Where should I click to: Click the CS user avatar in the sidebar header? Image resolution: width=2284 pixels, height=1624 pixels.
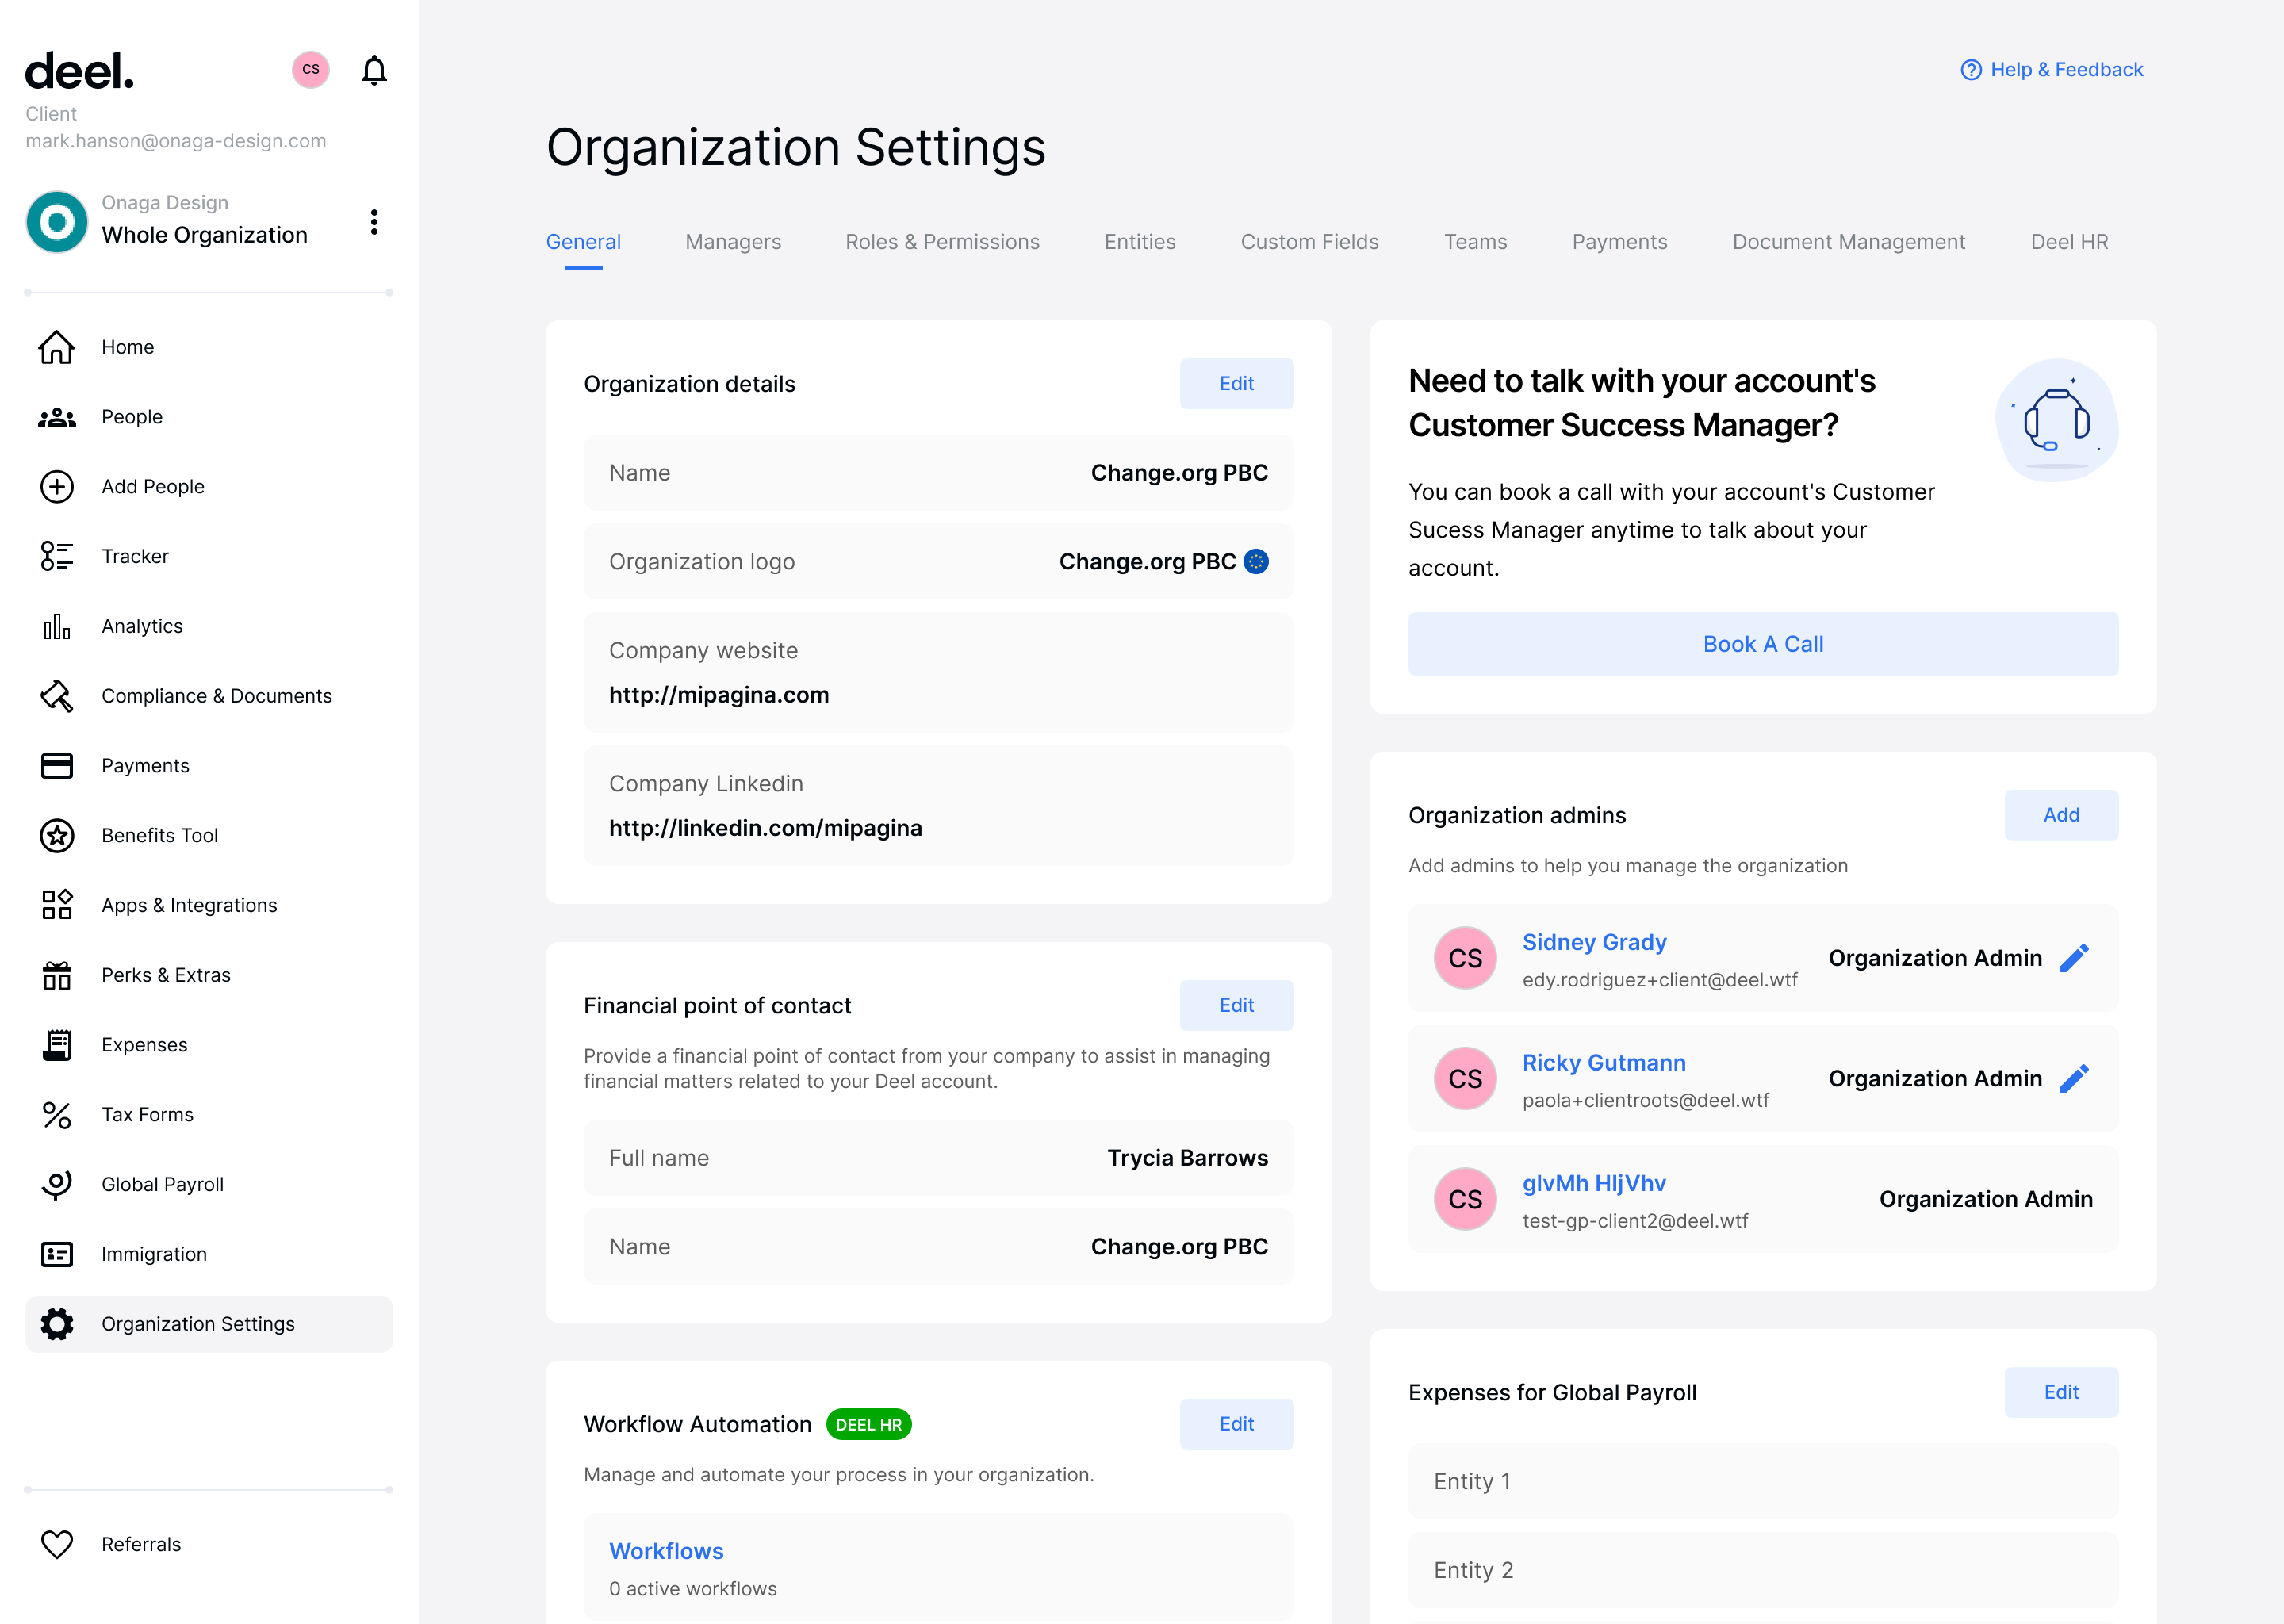pyautogui.click(x=311, y=69)
